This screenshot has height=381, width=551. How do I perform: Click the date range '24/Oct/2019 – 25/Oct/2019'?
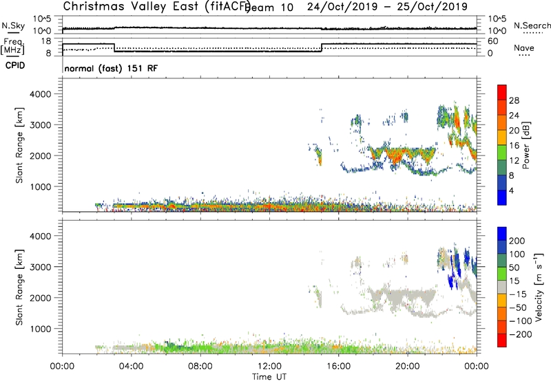point(387,7)
